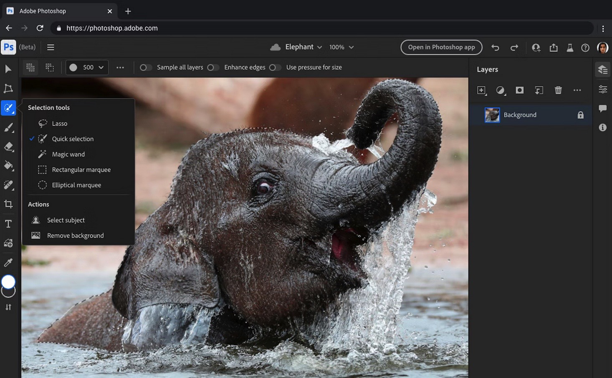This screenshot has height=378, width=612.
Task: Add a layer mask from Layers panel
Action: tap(519, 90)
